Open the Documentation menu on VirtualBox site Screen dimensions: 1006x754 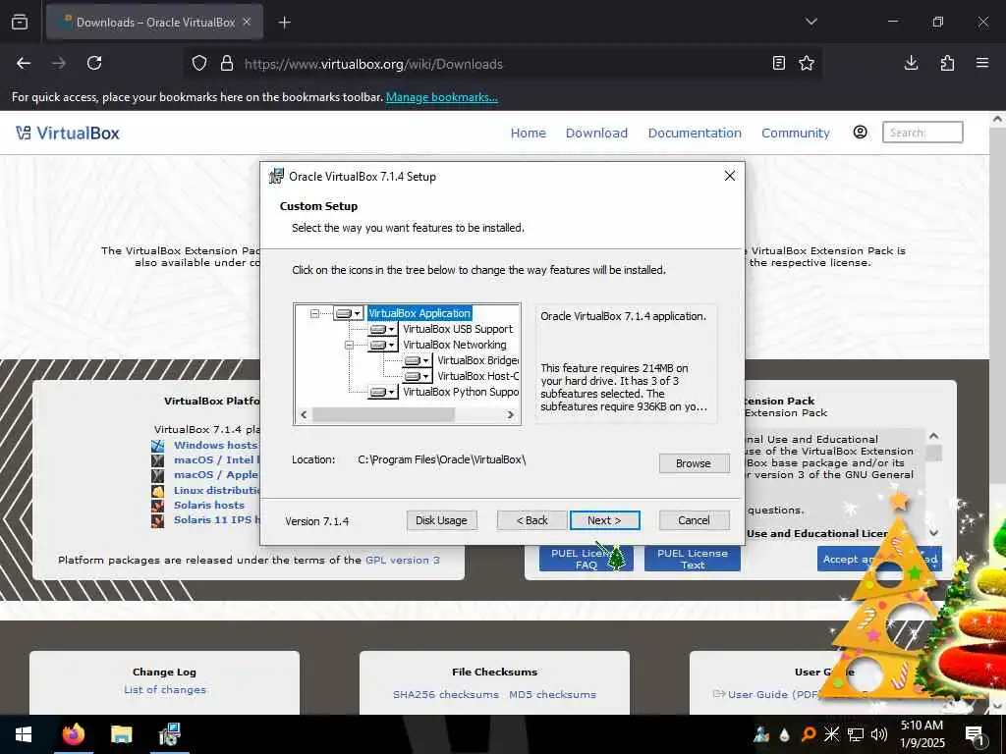(695, 133)
